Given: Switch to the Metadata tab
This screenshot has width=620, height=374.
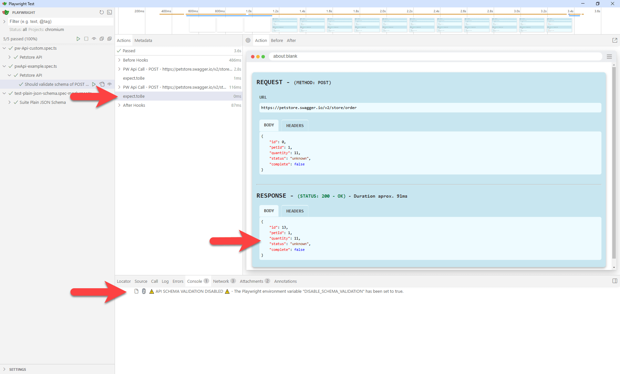Looking at the screenshot, I should coord(143,40).
